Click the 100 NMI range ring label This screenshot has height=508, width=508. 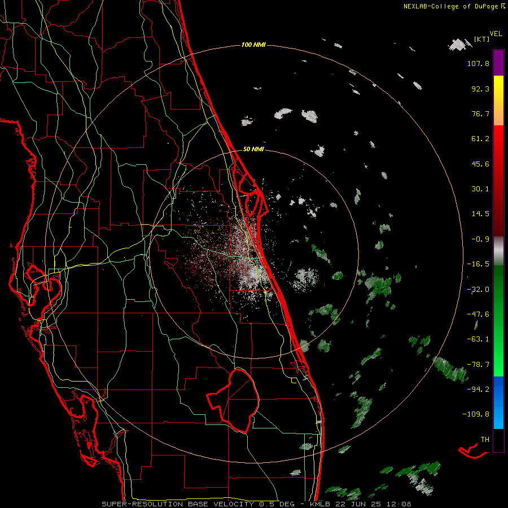pos(253,45)
